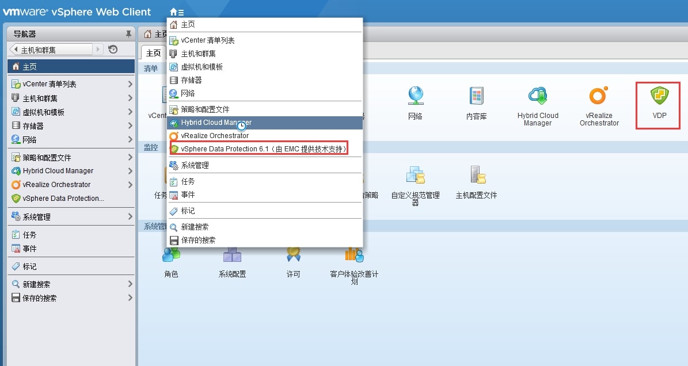Choose 标记 in dropdown menu
Image resolution: width=688 pixels, height=366 pixels.
pyautogui.click(x=265, y=211)
